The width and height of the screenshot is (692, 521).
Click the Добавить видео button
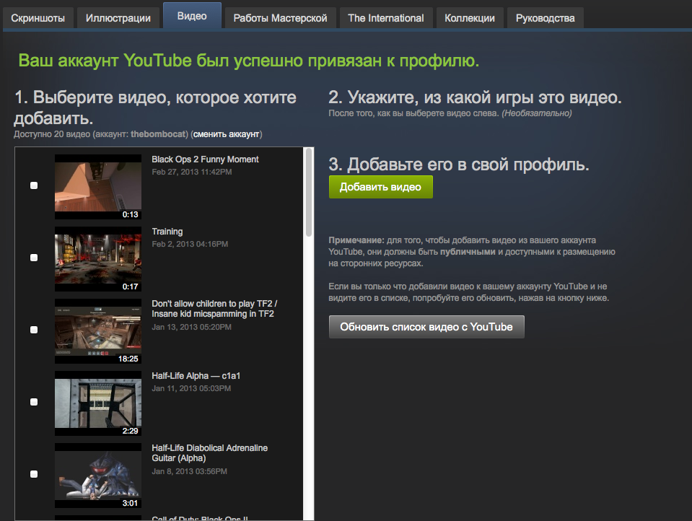[380, 187]
